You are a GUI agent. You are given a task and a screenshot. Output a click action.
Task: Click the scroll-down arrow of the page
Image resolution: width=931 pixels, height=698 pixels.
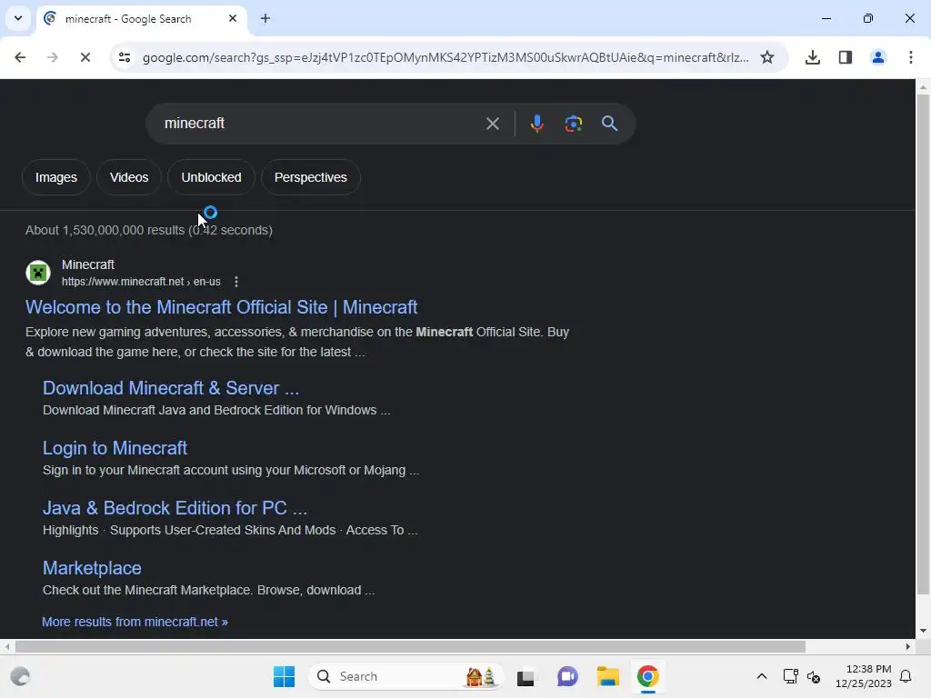coord(923,631)
